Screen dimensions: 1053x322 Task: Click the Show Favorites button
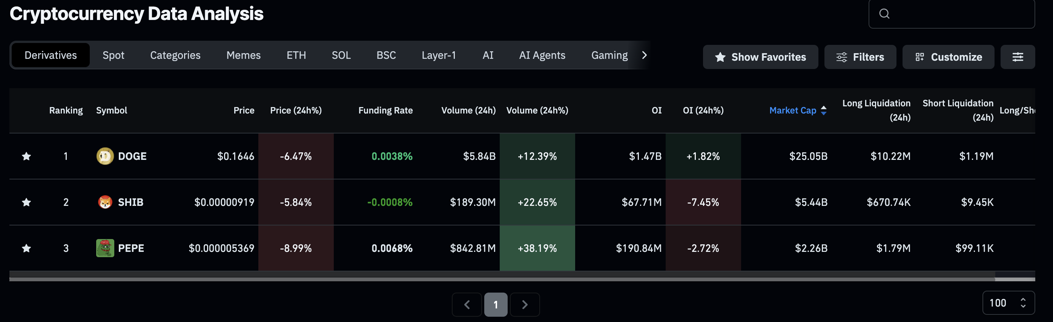click(x=760, y=57)
